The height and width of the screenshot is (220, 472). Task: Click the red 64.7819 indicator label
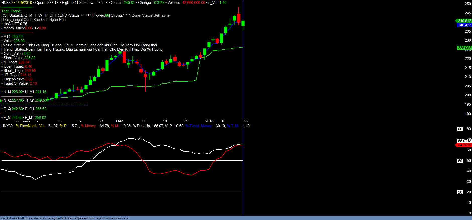[x=464, y=145]
